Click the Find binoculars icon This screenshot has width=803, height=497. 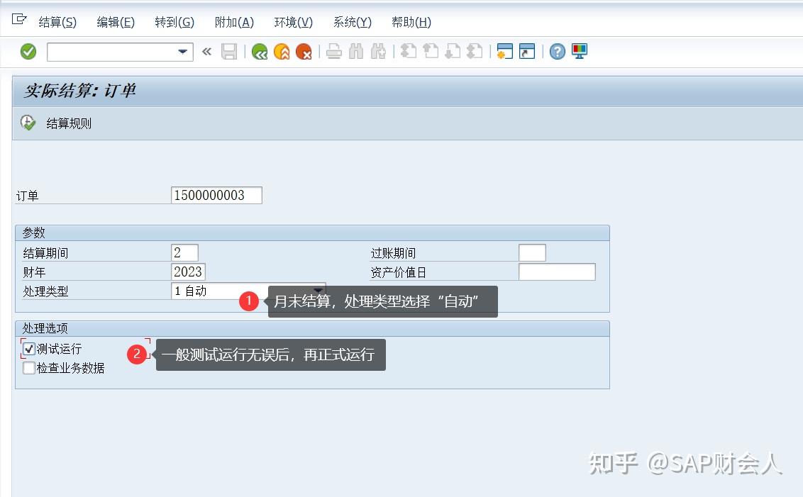coord(356,51)
